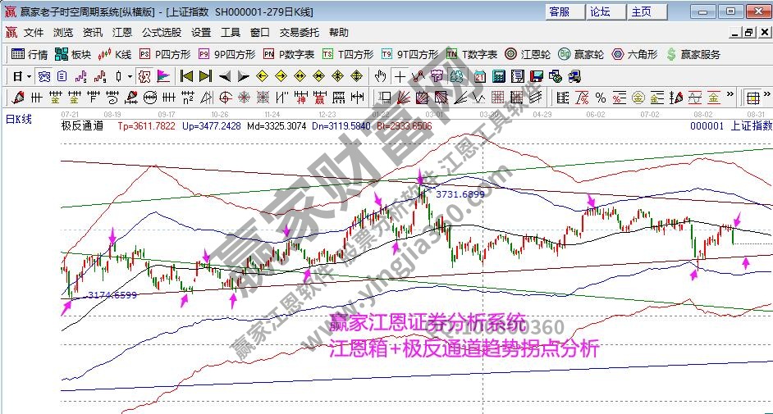Switch to the K线 candlestick chart
773x414 pixels.
click(x=114, y=54)
